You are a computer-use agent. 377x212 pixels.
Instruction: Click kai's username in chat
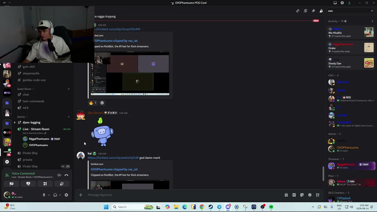[x=90, y=153]
